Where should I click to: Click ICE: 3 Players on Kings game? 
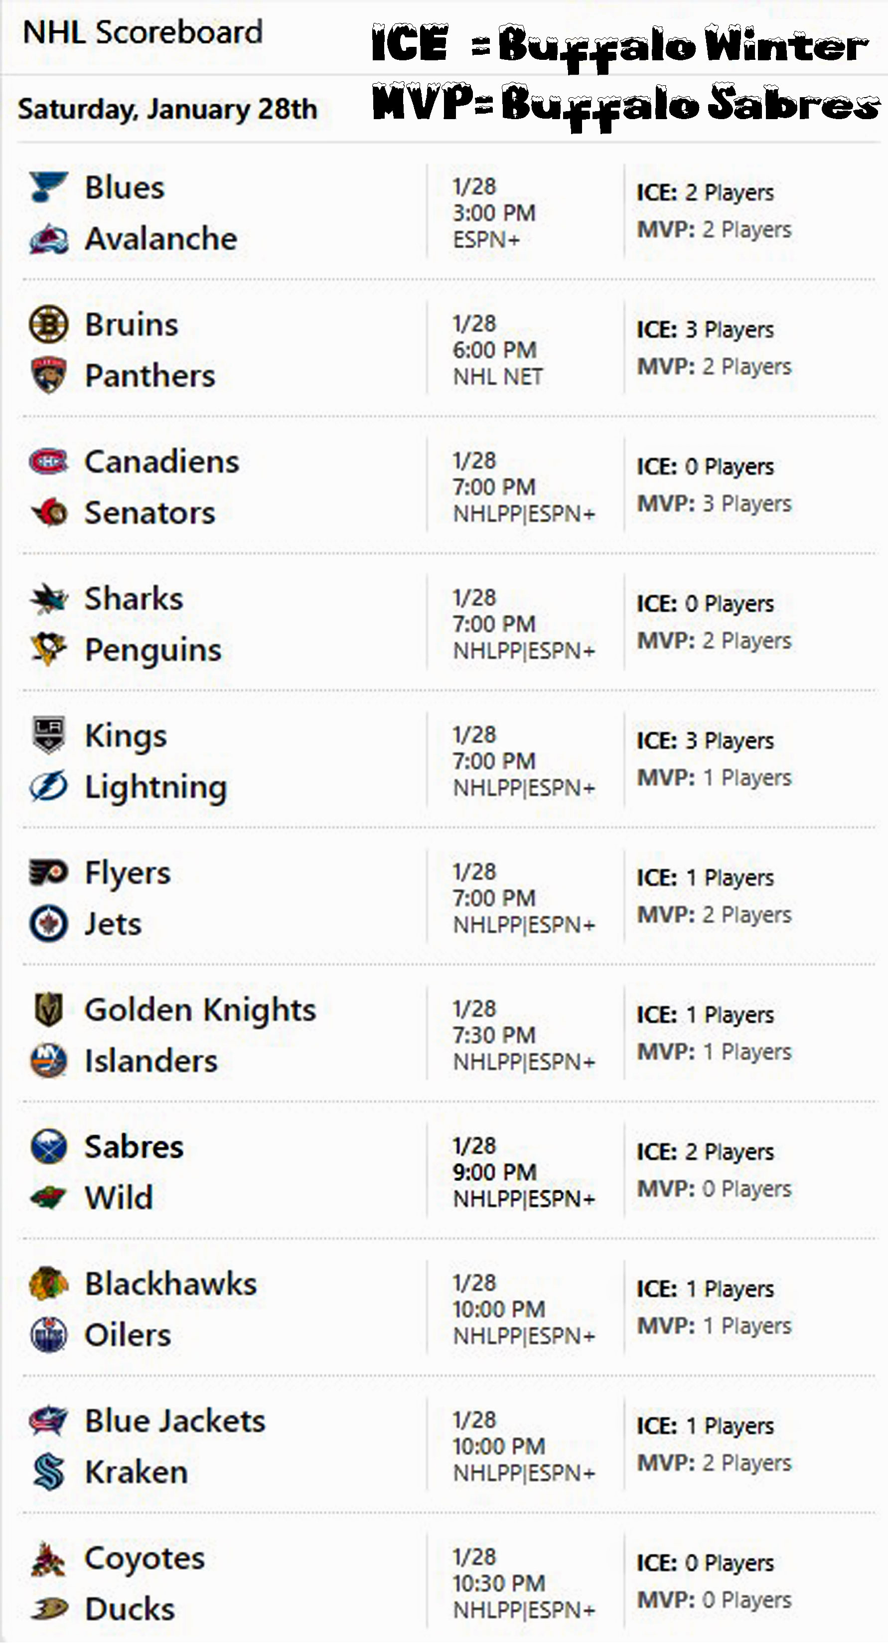705,741
